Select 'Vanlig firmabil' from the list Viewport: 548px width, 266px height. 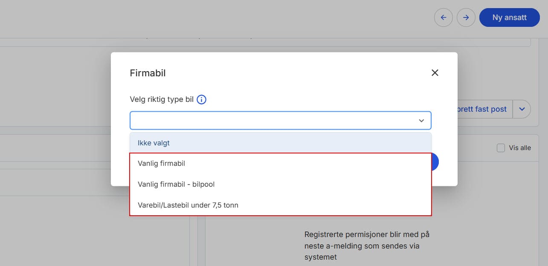(x=281, y=163)
